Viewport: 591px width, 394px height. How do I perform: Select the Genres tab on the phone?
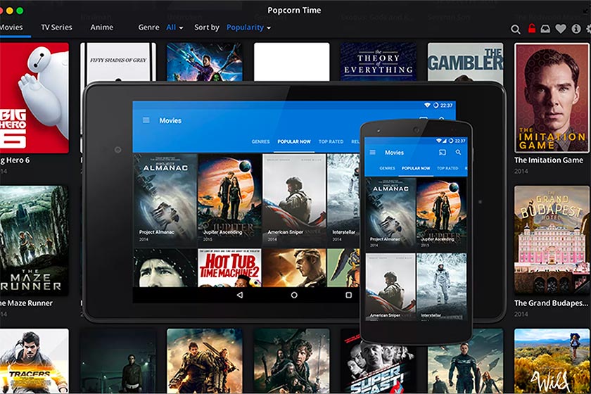click(x=387, y=168)
